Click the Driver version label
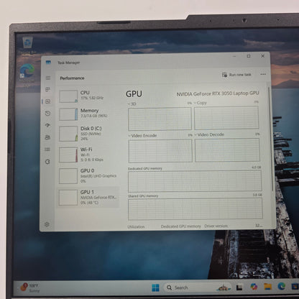The image size is (299, 299). click(216, 226)
